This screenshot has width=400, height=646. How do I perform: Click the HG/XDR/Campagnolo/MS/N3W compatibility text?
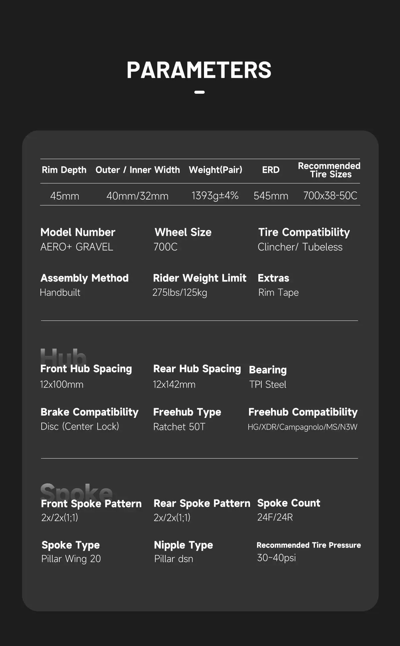(x=302, y=427)
